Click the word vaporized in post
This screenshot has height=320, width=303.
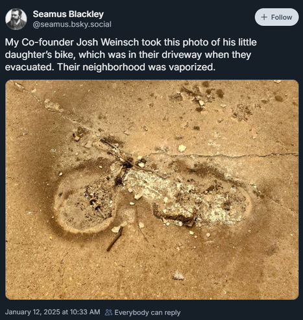click(x=192, y=68)
